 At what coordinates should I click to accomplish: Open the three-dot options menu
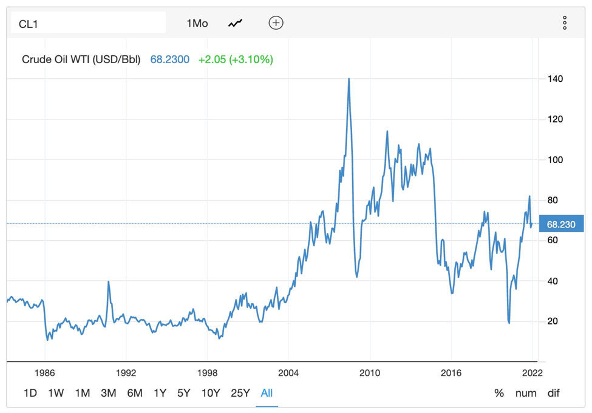(x=565, y=23)
